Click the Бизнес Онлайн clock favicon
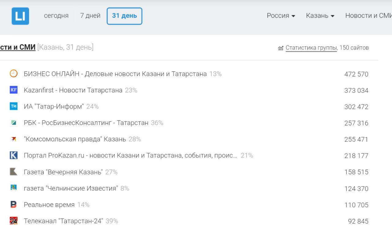 click(x=14, y=74)
